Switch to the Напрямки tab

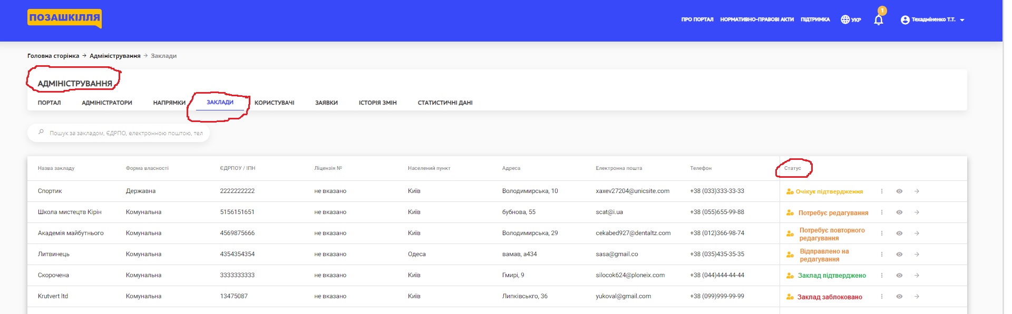pyautogui.click(x=169, y=103)
